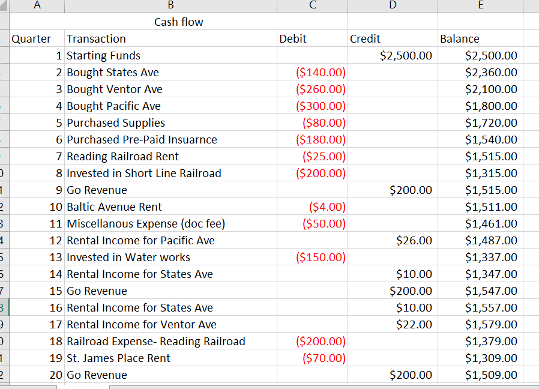Select the 'Transaction' header cell

[x=170, y=38]
